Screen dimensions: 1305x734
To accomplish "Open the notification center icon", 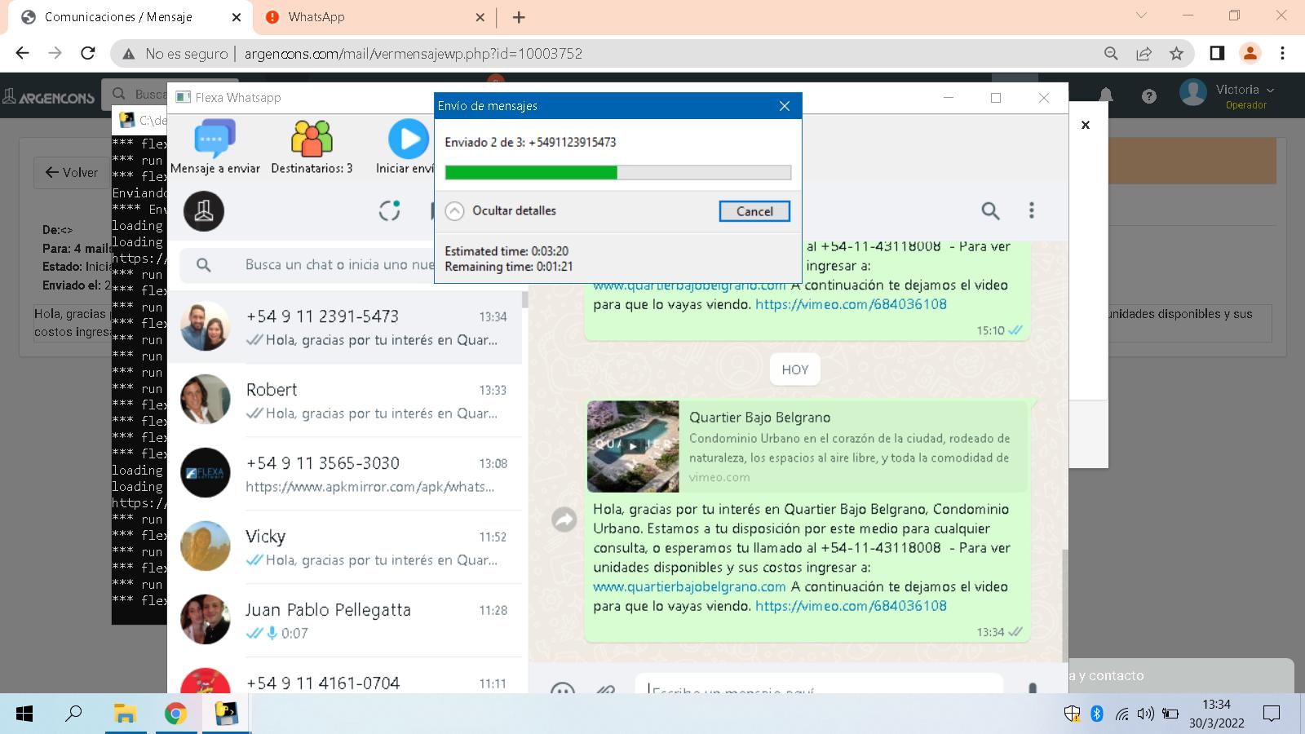I will coord(1271,714).
